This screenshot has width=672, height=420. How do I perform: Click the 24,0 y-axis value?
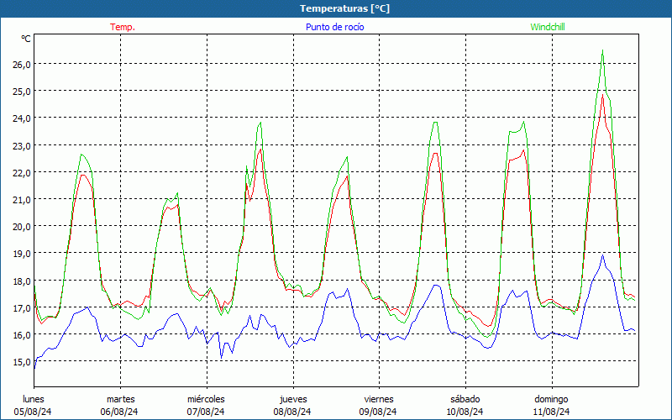coord(21,118)
